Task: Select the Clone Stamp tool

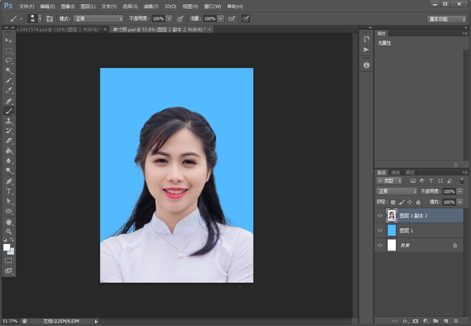Action: (x=9, y=121)
